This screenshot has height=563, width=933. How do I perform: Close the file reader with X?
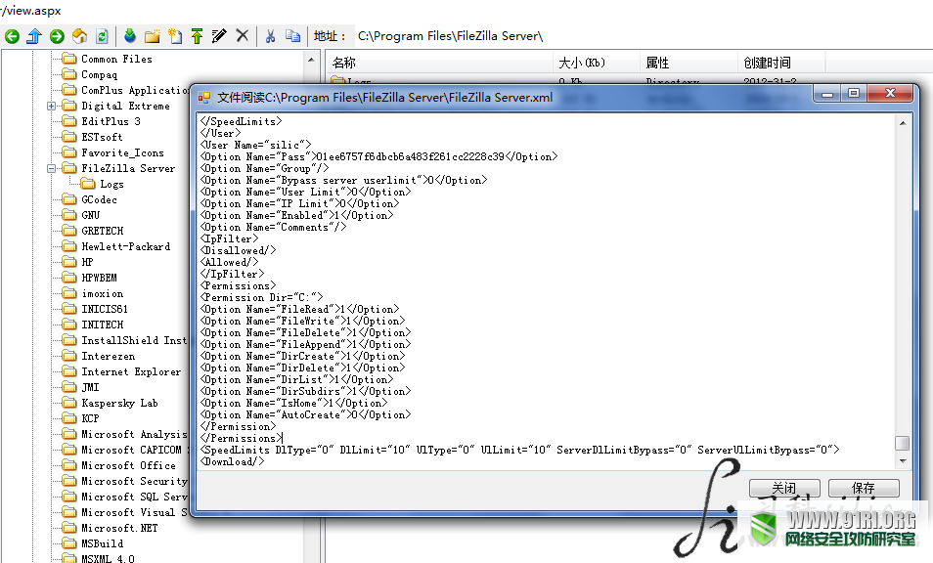[x=890, y=93]
